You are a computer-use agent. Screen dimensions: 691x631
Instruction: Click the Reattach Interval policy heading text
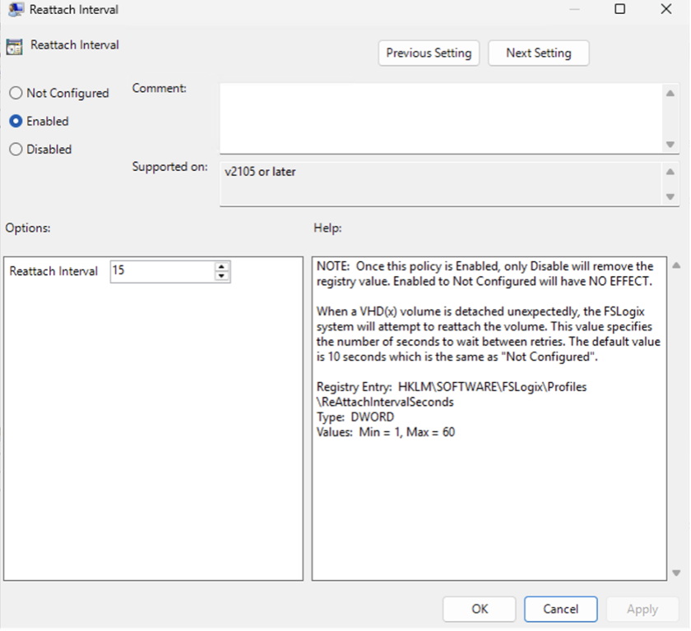click(x=75, y=45)
